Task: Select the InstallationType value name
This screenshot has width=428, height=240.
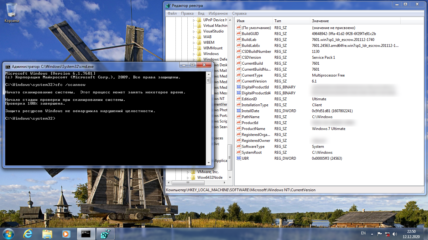Action: point(255,105)
